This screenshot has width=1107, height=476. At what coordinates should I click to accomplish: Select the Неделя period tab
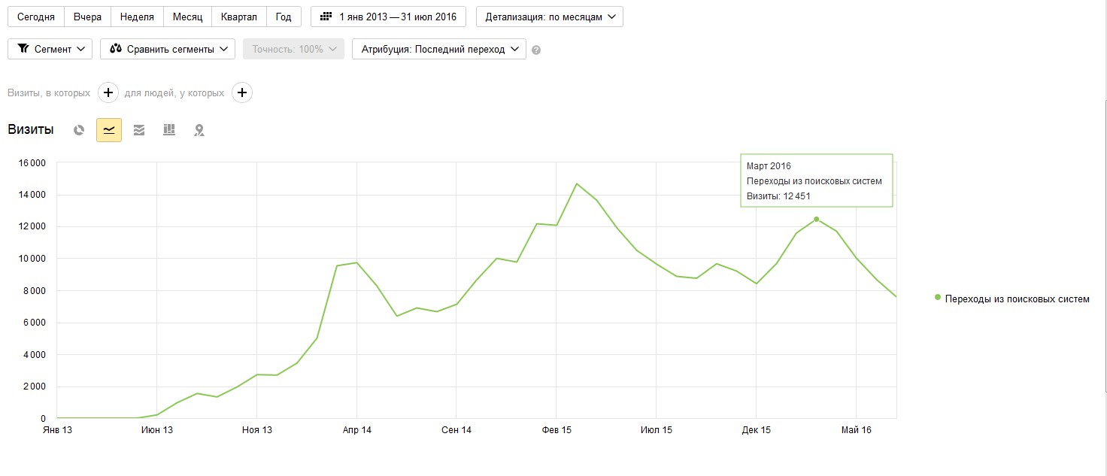(137, 17)
